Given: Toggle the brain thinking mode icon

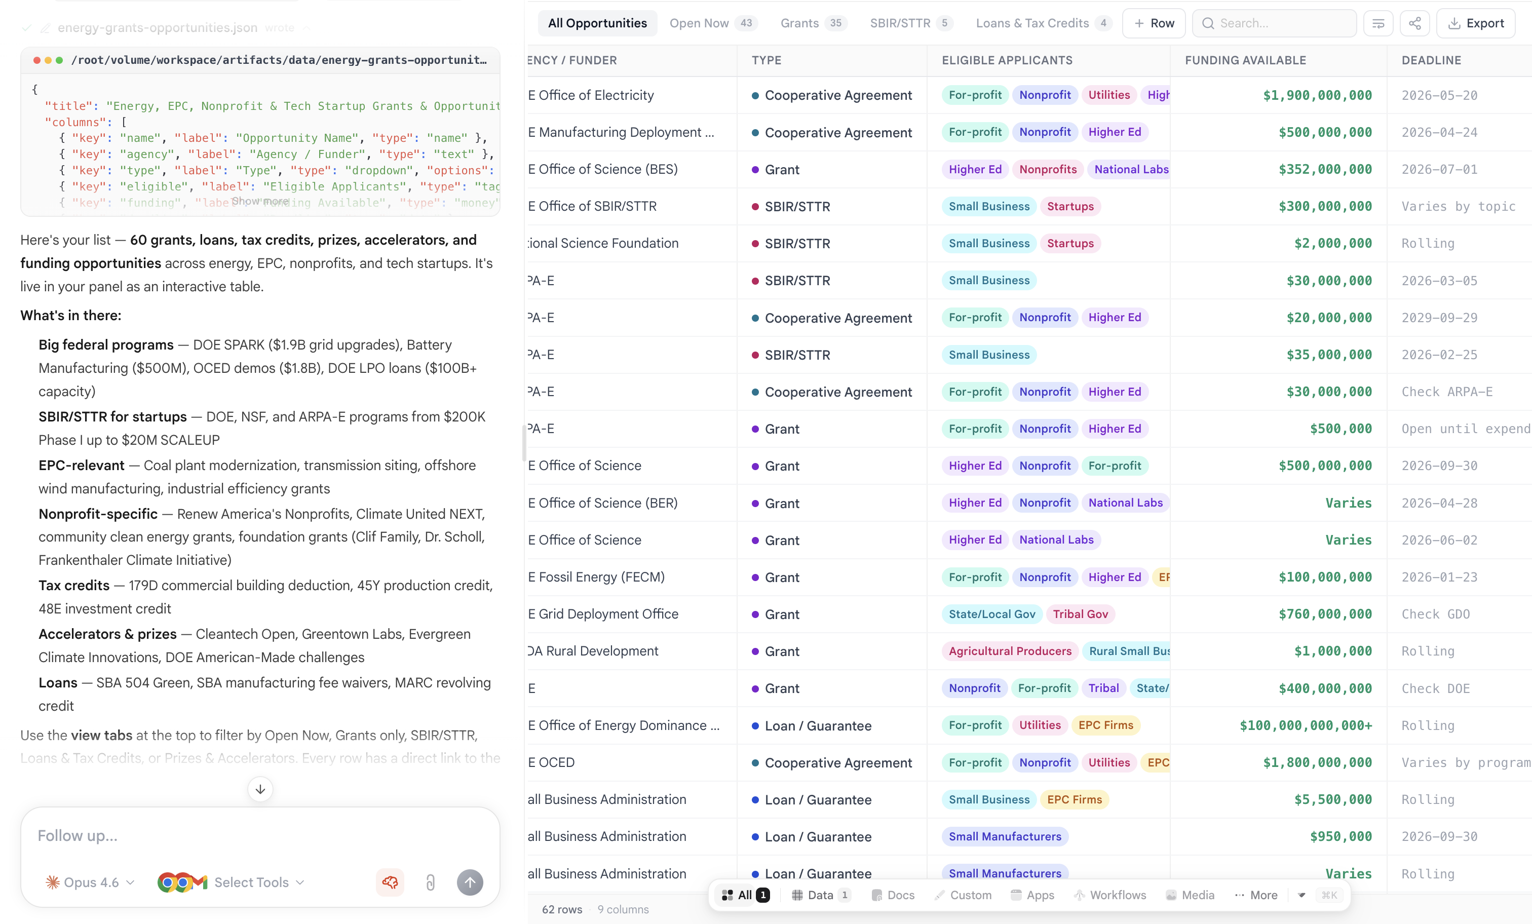Looking at the screenshot, I should click(x=390, y=882).
